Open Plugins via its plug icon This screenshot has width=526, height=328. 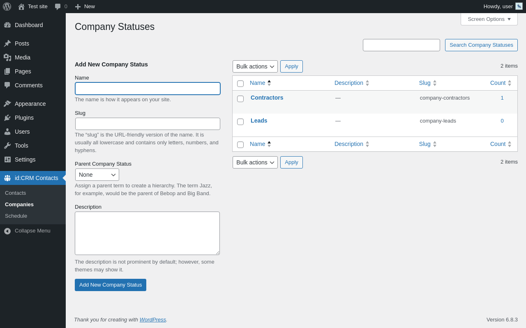pyautogui.click(x=7, y=118)
